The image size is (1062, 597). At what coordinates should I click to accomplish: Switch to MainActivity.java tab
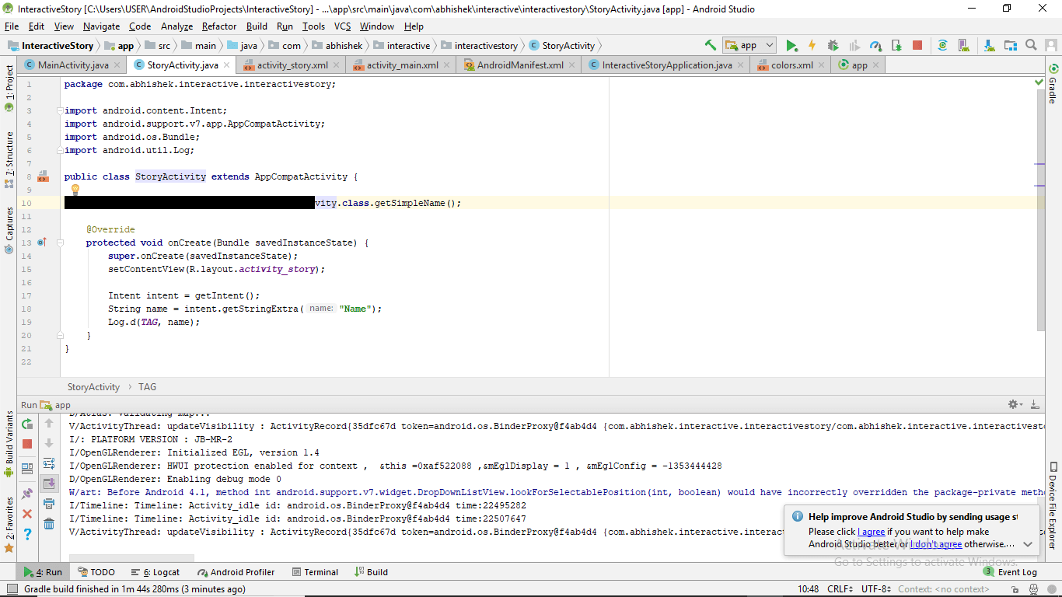click(73, 65)
